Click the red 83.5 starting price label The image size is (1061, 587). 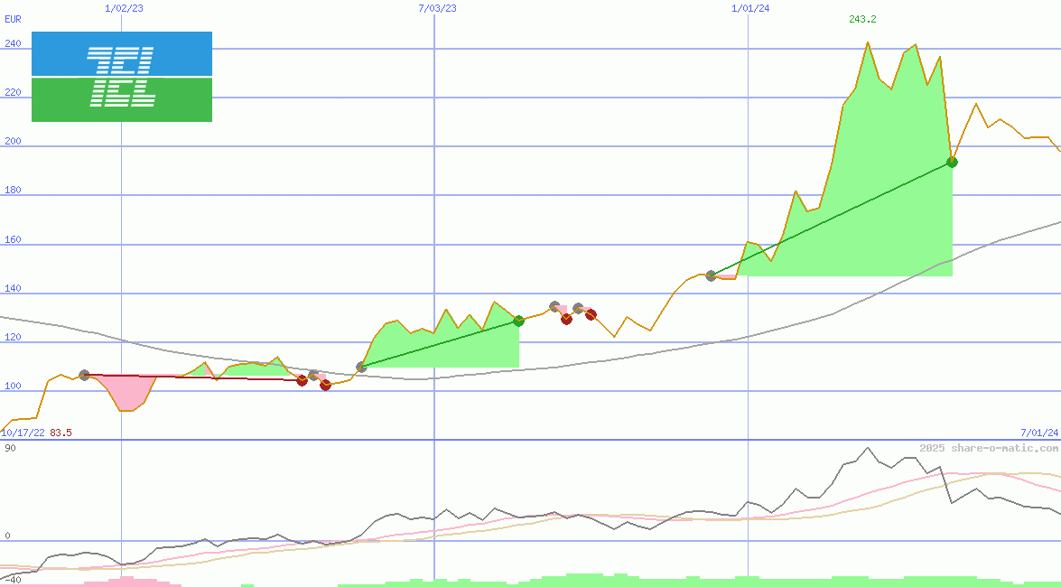click(60, 433)
